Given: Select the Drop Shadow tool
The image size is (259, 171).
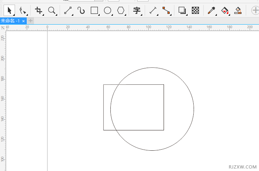Looking at the screenshot, I should (182, 11).
